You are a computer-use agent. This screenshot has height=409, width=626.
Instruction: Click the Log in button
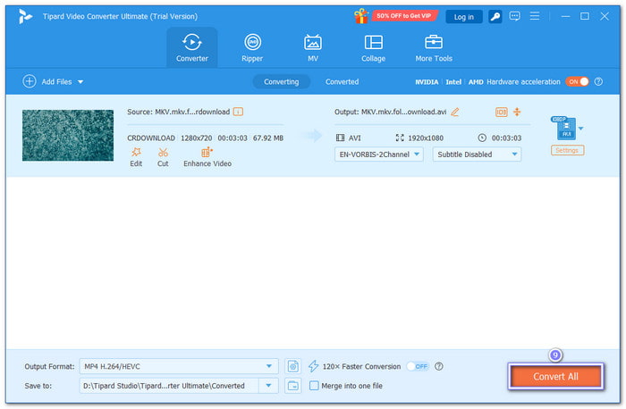464,16
